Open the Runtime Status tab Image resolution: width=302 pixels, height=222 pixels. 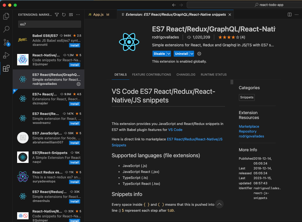coord(214,75)
